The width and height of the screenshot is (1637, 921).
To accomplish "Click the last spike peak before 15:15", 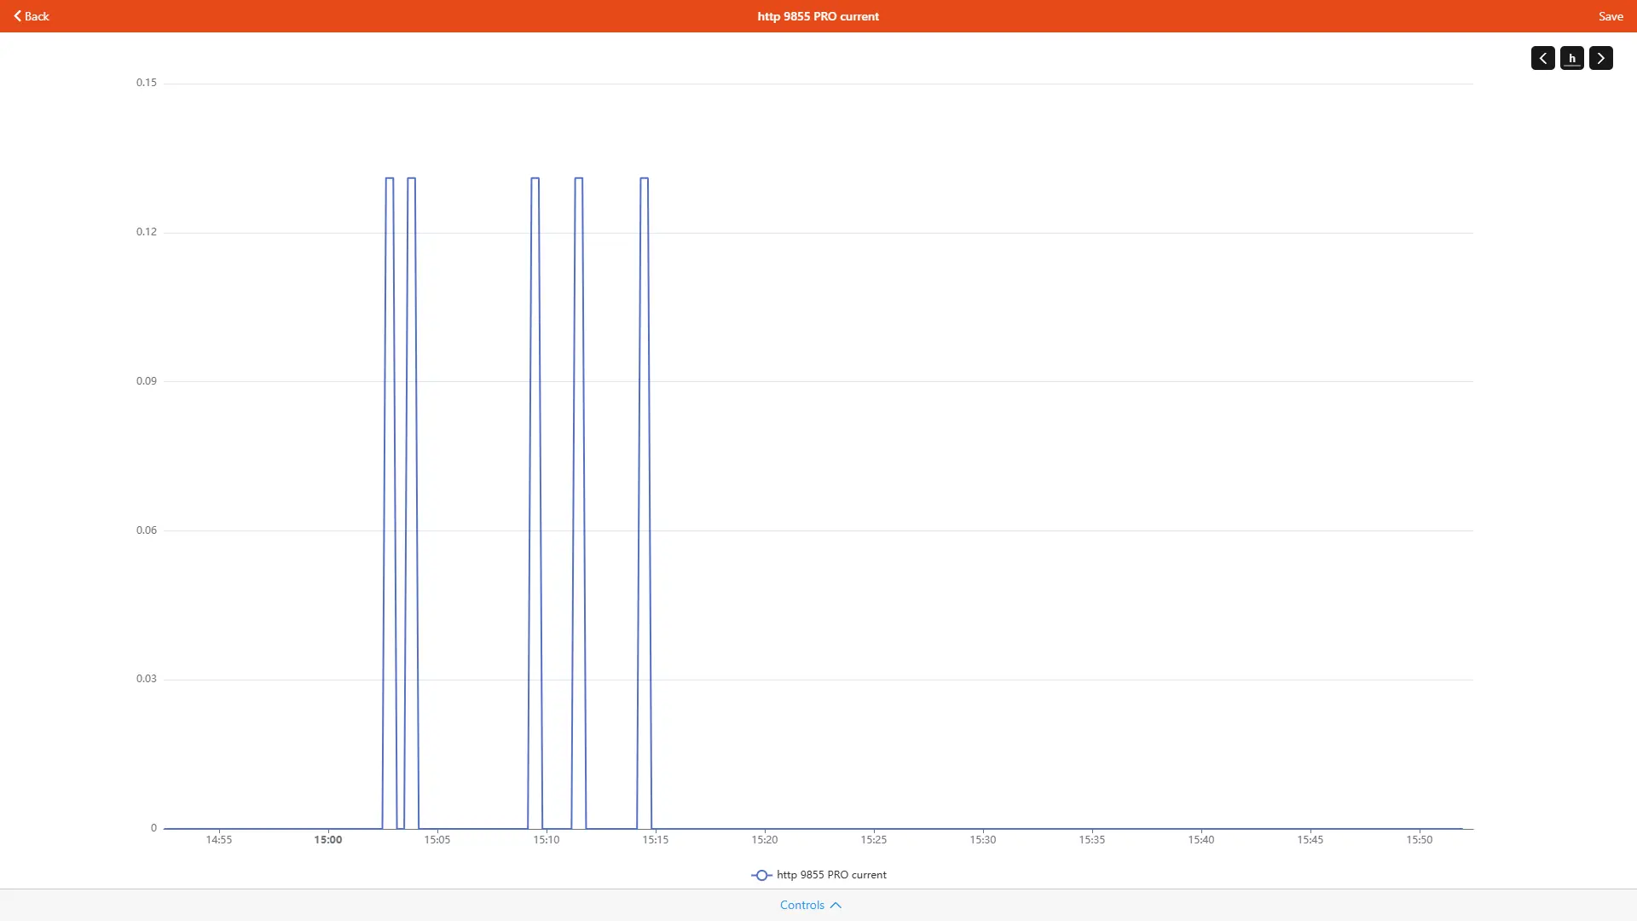I will click(x=645, y=178).
